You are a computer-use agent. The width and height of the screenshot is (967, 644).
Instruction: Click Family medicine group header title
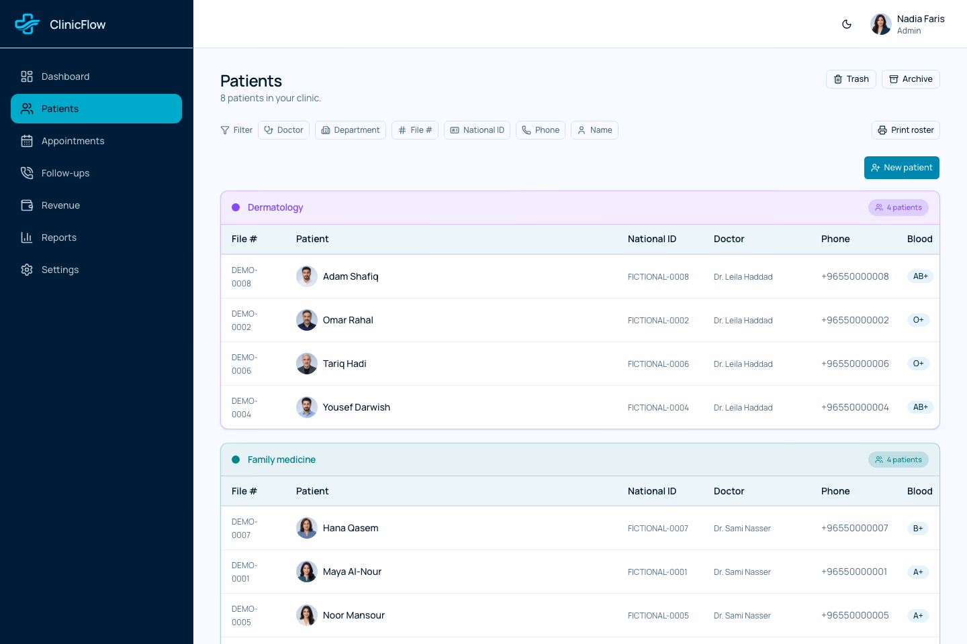click(281, 460)
